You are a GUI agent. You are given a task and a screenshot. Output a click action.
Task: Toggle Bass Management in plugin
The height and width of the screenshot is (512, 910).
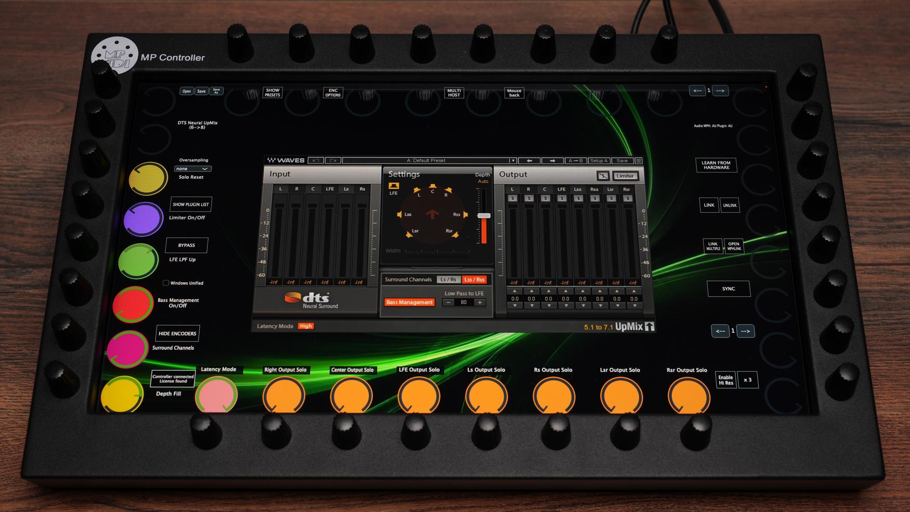pyautogui.click(x=409, y=302)
